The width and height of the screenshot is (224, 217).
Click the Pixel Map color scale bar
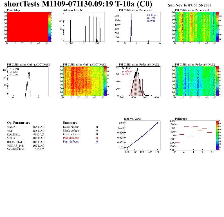[x=50, y=27]
